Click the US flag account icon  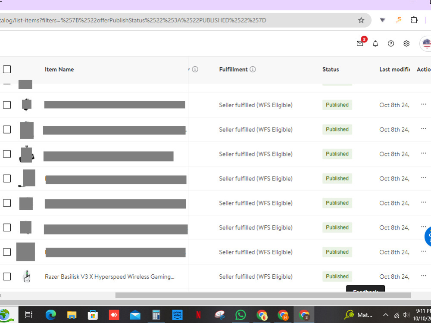(426, 43)
